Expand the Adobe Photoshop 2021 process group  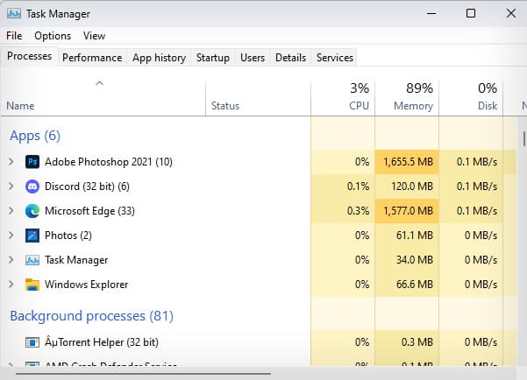tap(11, 162)
